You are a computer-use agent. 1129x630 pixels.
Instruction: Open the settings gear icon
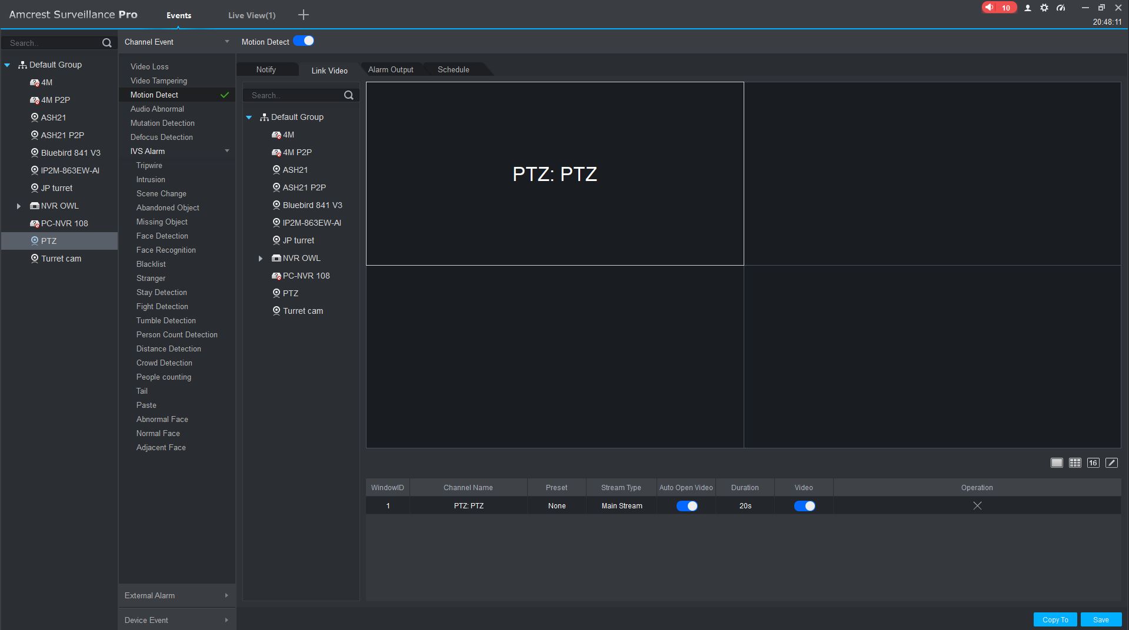(x=1044, y=8)
